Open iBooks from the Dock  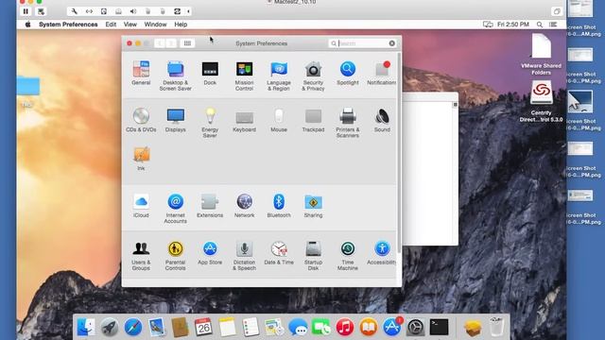[x=368, y=328]
